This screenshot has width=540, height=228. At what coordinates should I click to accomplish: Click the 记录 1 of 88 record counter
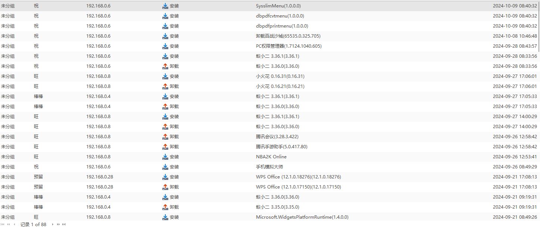[33, 224]
